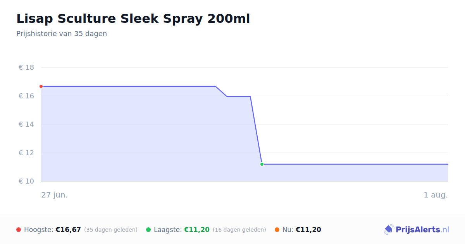Click the € 14 axis label
This screenshot has width=465, height=244.
pos(26,124)
